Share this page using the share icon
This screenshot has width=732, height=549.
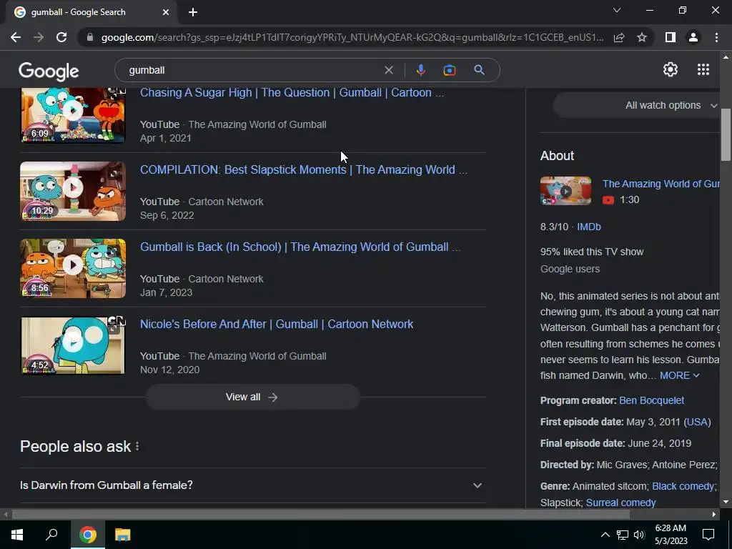619,37
